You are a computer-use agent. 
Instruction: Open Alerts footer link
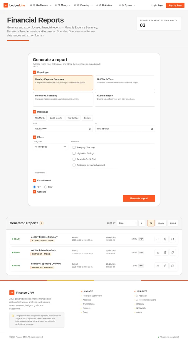click(x=139, y=312)
